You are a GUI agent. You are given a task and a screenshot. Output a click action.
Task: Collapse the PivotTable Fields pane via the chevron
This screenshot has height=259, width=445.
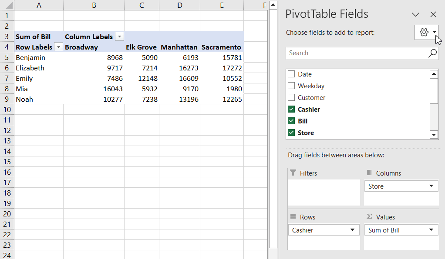(415, 14)
